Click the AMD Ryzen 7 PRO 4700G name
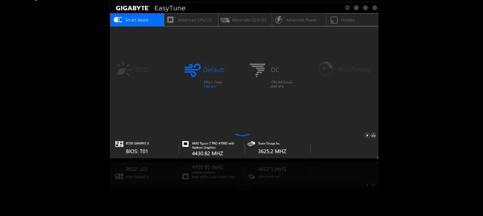The height and width of the screenshot is (216, 483). 213,145
